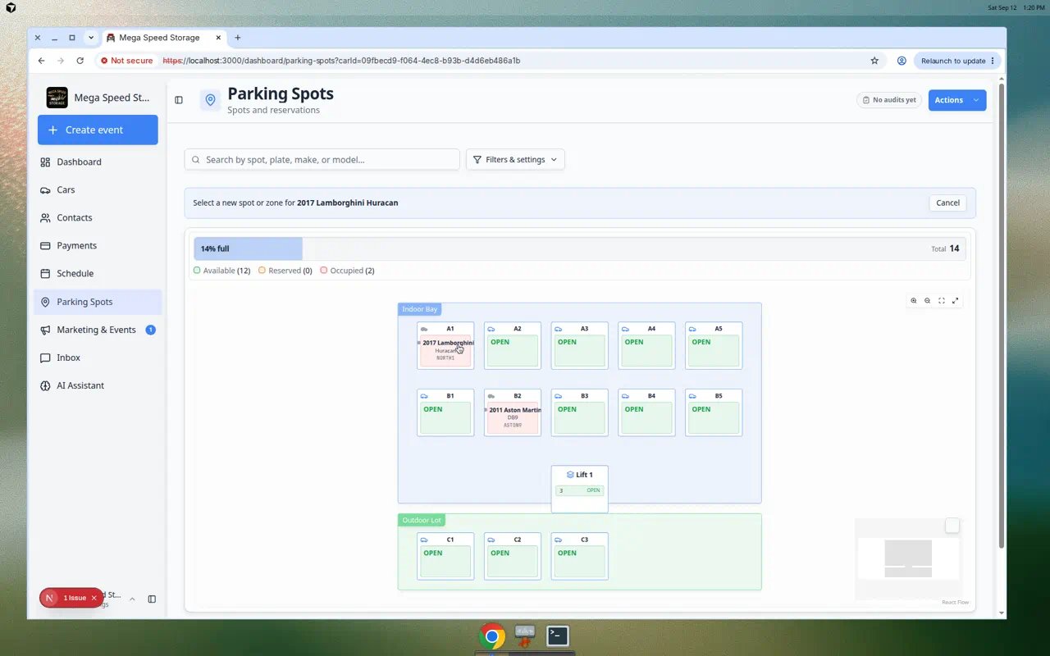Click the search spots input field
This screenshot has width=1050, height=656.
[322, 160]
